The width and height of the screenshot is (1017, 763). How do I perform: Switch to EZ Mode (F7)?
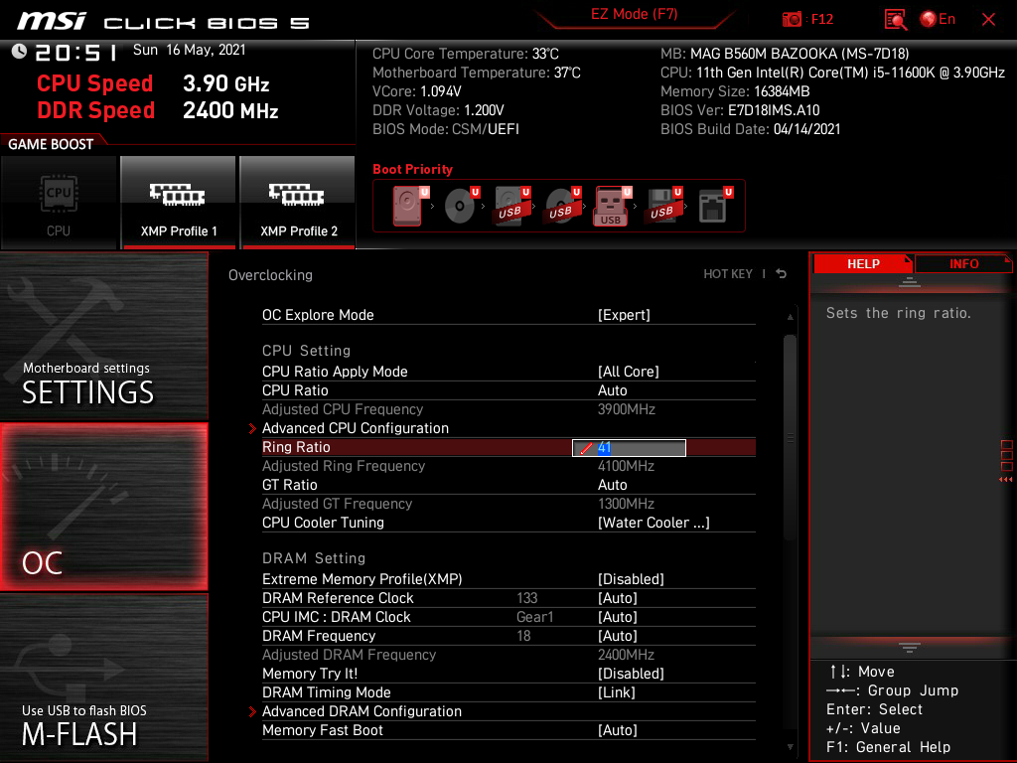(x=634, y=14)
